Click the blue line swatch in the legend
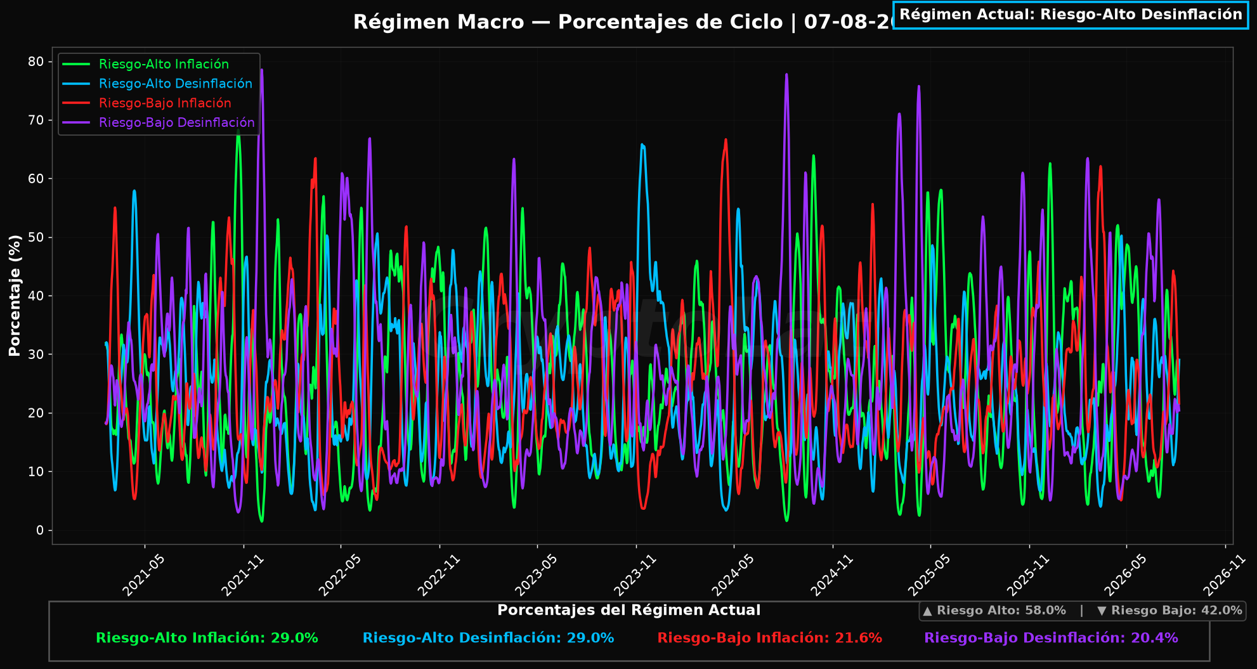The image size is (1257, 669). pyautogui.click(x=76, y=84)
